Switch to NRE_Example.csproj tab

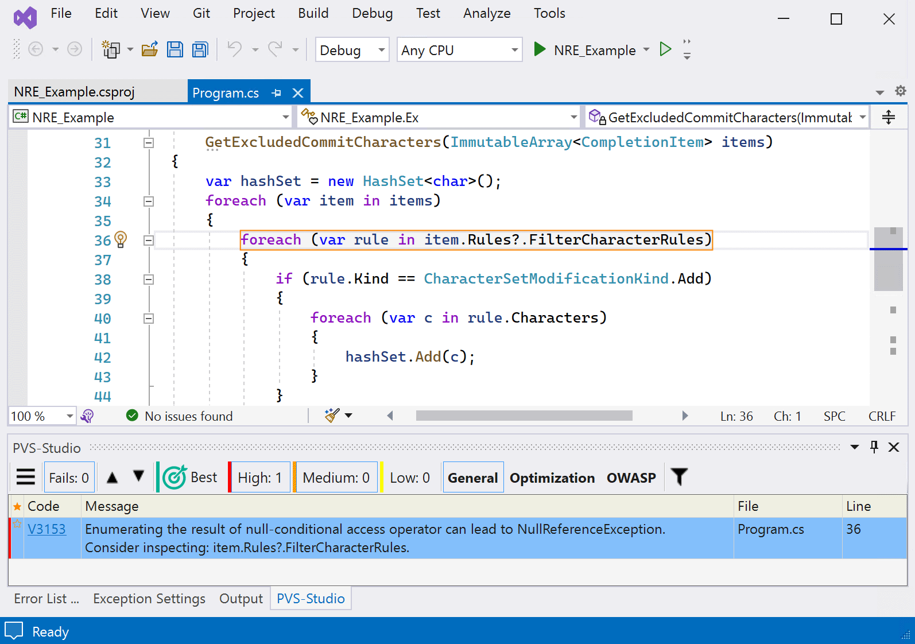[75, 92]
